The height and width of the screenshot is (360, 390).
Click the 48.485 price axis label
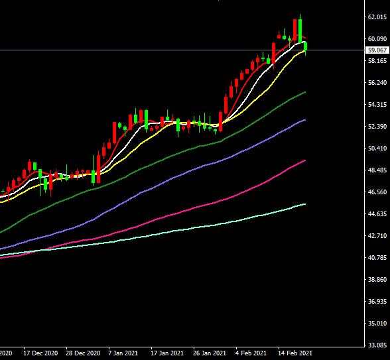coord(377,170)
